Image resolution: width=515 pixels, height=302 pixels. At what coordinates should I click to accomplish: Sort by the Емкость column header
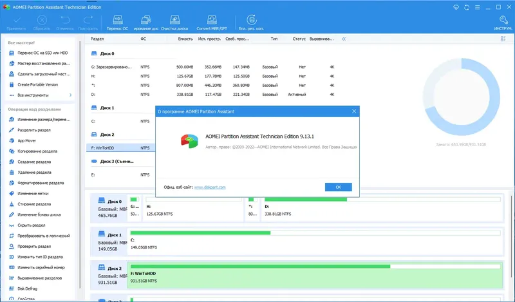[185, 39]
